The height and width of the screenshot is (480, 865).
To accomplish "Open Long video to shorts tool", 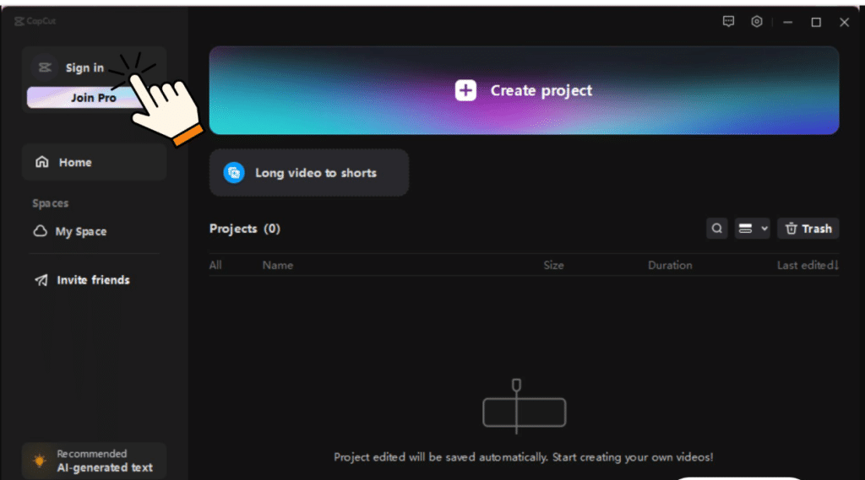I will point(309,172).
